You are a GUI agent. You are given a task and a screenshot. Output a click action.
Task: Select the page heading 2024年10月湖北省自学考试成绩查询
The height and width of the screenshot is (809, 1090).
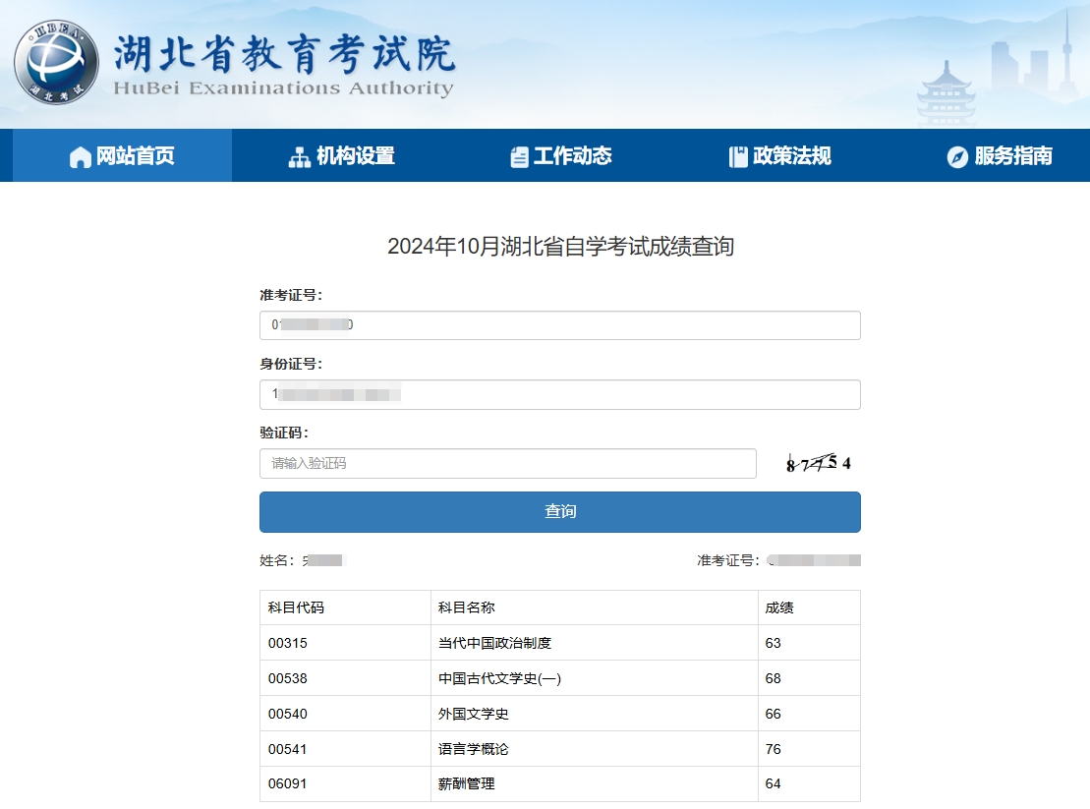[560, 246]
